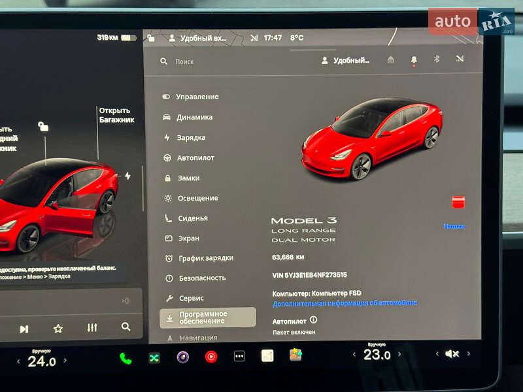The image size is (523, 392).
Task: Launch YouTube from the bottom app bar
Action: pos(211,358)
